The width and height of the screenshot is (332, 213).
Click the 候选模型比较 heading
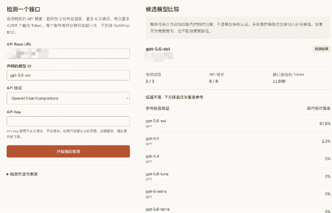(x=162, y=9)
